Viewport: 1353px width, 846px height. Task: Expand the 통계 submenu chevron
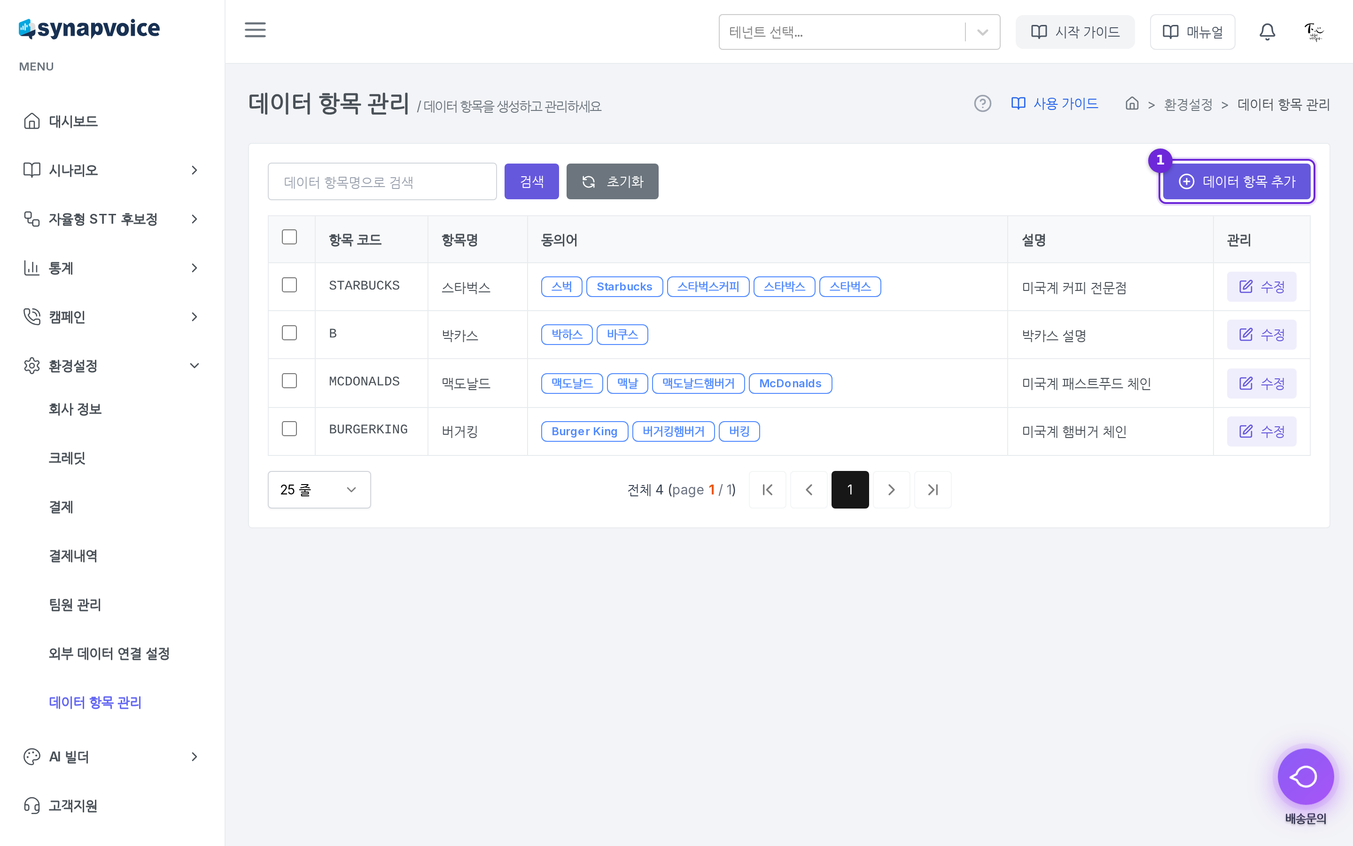[194, 267]
